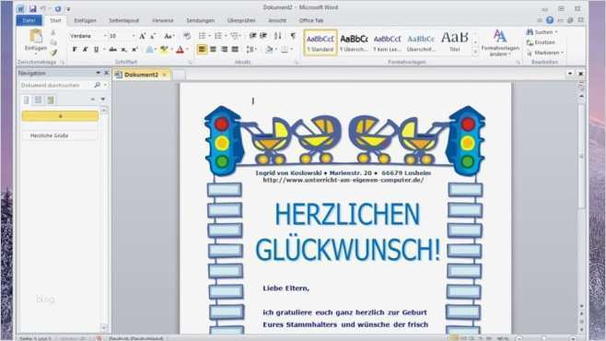Click the redo icon in title bar
This screenshot has height=341, width=606.
tap(58, 8)
